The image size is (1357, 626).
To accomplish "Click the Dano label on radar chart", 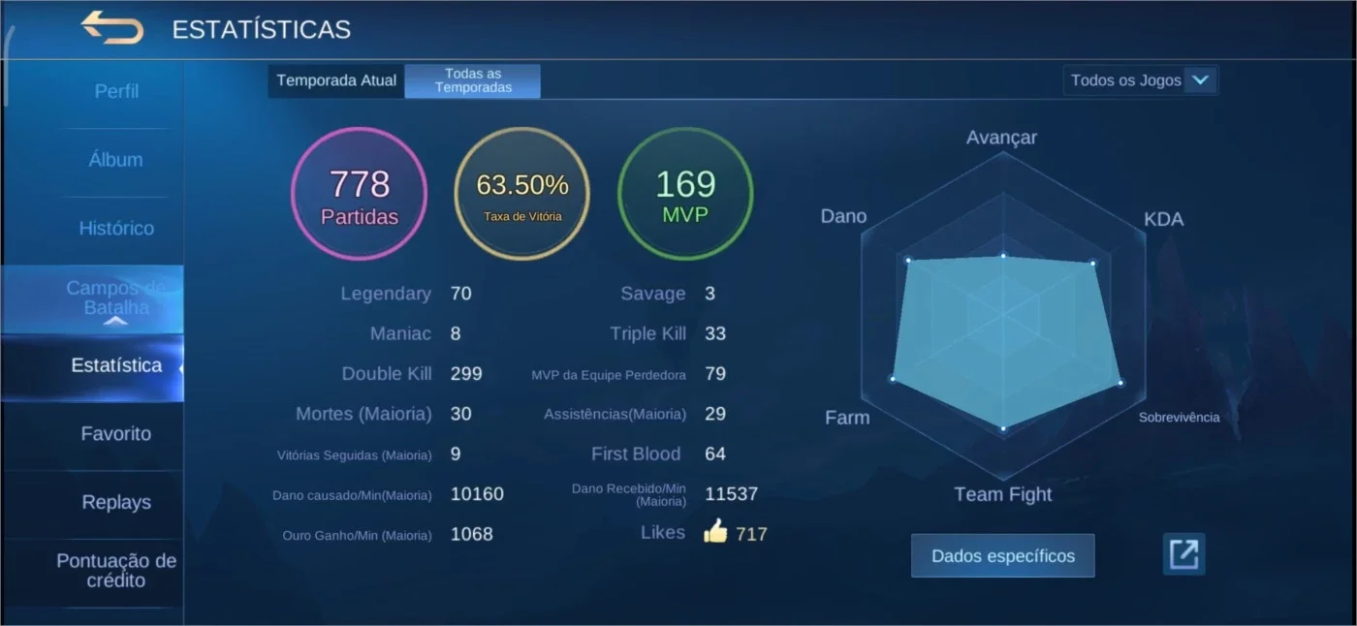I will [843, 216].
